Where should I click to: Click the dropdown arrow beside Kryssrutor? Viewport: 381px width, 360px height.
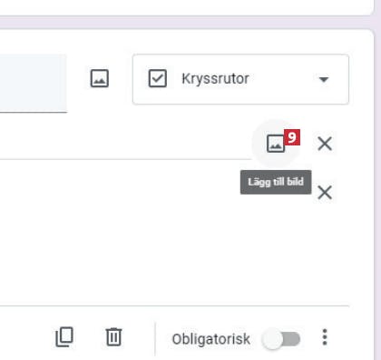pyautogui.click(x=324, y=79)
